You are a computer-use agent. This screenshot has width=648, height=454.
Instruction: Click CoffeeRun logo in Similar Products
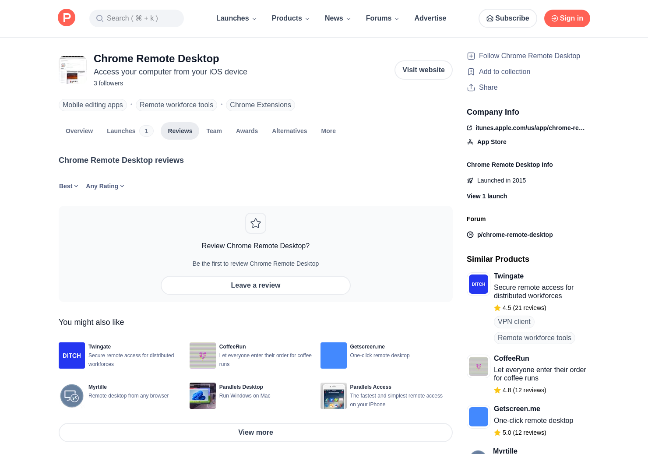point(479,366)
